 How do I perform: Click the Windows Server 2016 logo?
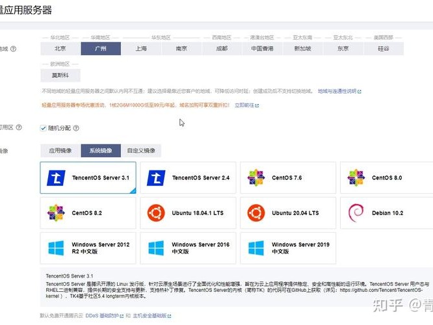[156, 248]
